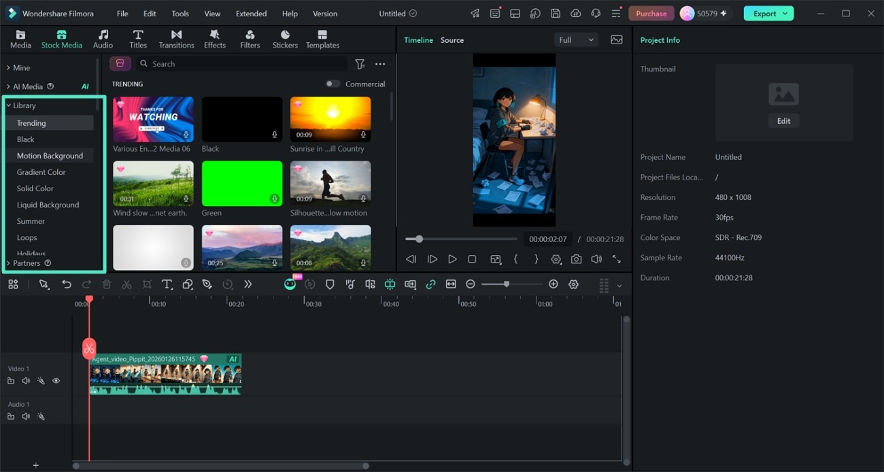Screen dimensions: 884x472
Task: Open the Export dropdown arrow
Action: point(785,14)
